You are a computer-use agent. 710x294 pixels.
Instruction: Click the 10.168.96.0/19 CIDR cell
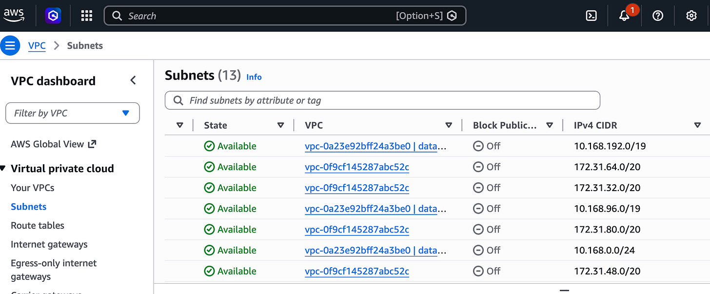607,209
